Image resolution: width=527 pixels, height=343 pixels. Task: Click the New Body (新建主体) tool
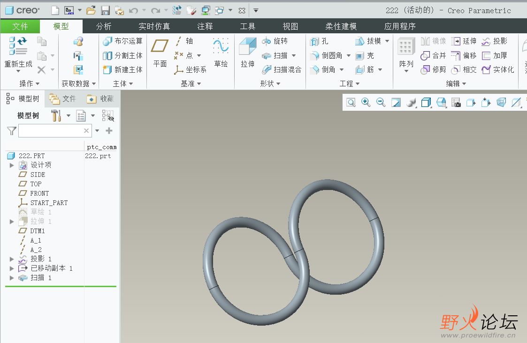(122, 69)
